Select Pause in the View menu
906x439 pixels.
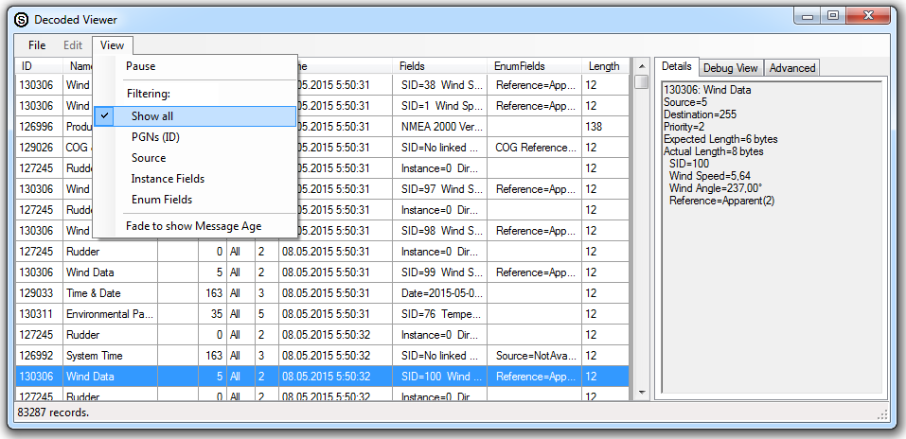141,66
